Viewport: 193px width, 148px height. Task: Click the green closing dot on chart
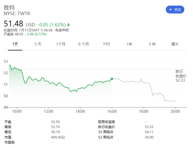click(x=112, y=79)
